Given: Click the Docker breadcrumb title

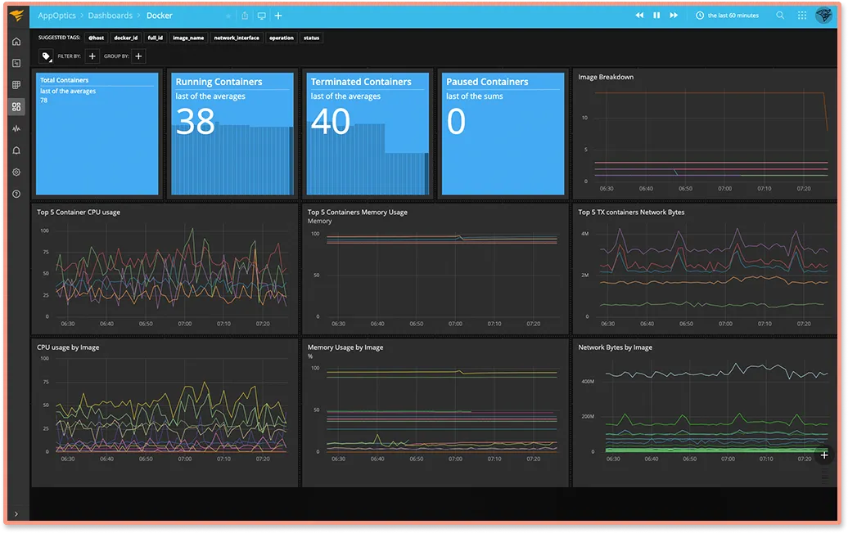Looking at the screenshot, I should point(160,16).
